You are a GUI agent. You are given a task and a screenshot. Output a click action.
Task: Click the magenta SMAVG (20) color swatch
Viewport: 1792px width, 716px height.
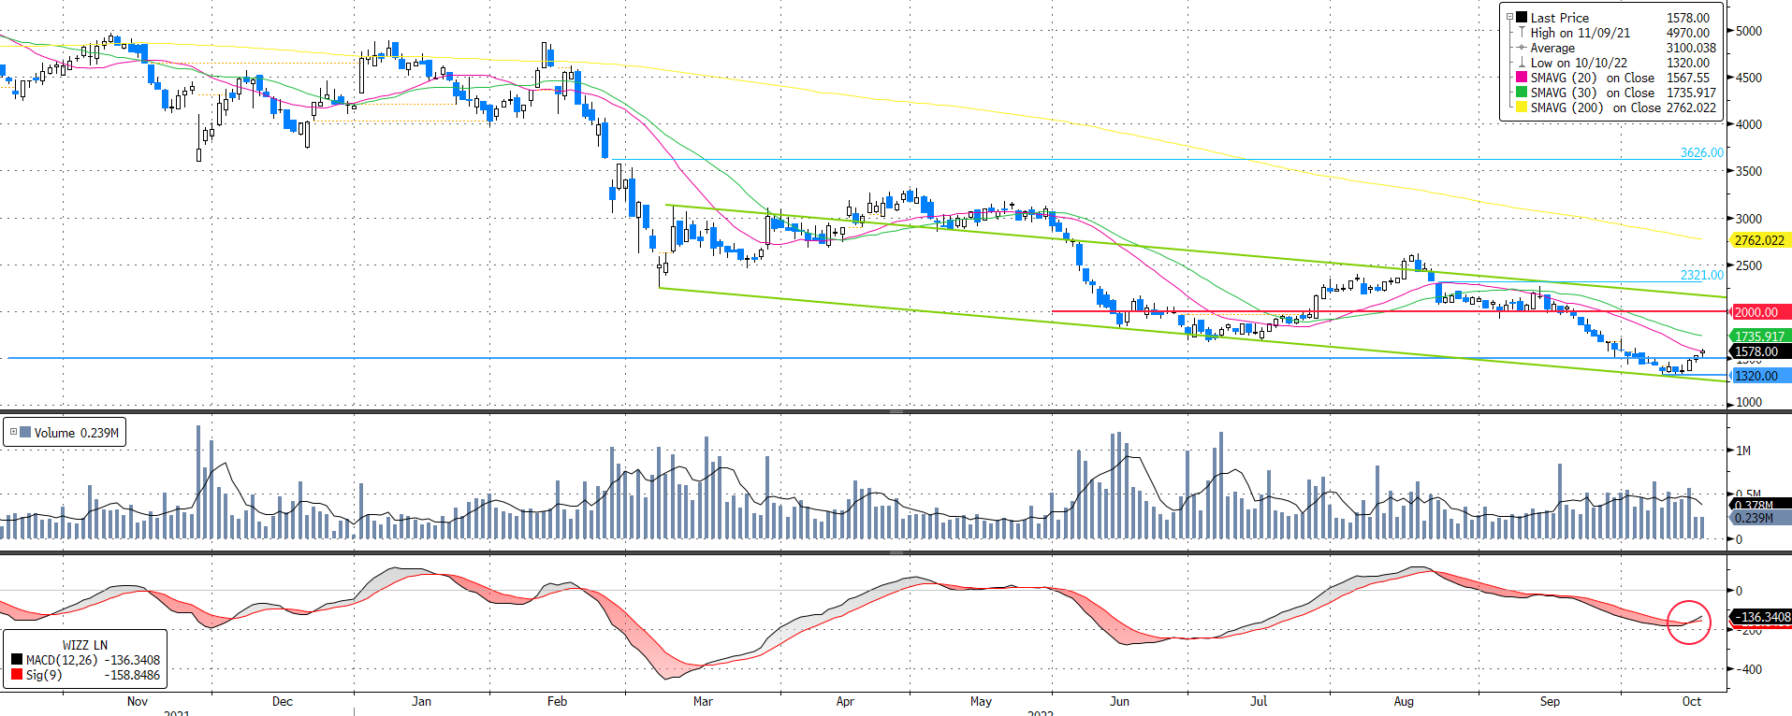pyautogui.click(x=1522, y=78)
